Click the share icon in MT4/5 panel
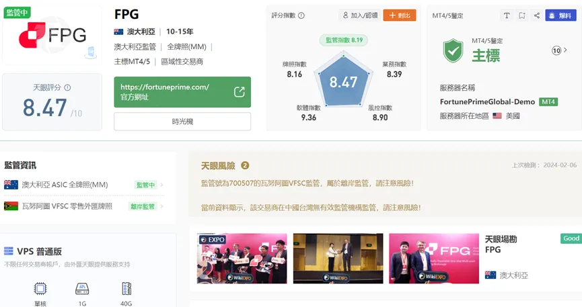The height and width of the screenshot is (307, 582). pos(537,15)
